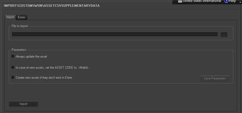The height and width of the screenshot is (113, 242).
Task: Click the <MatId> placeholder text
Action: 83,68
